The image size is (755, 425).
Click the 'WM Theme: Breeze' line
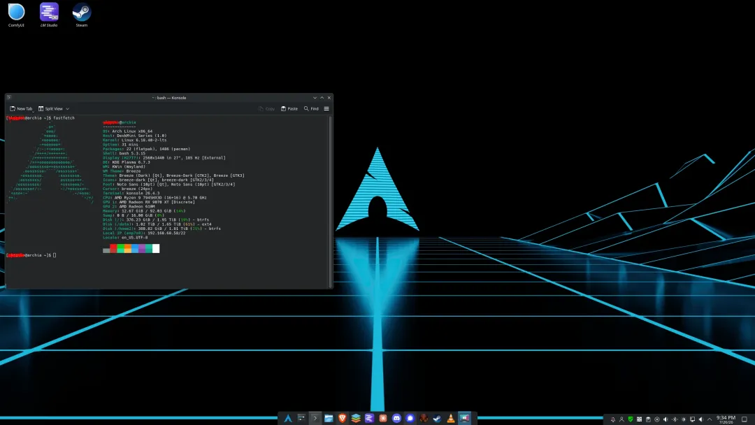[x=122, y=171]
